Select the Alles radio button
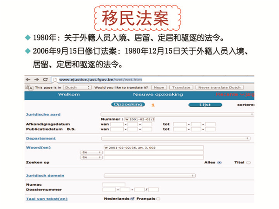 pos(219,163)
